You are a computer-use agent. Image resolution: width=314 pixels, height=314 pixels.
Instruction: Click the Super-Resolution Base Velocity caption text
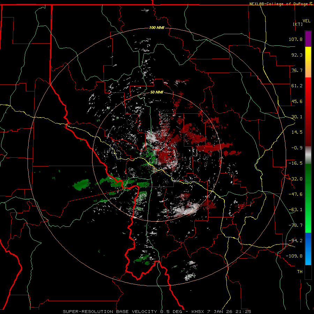click(157, 312)
